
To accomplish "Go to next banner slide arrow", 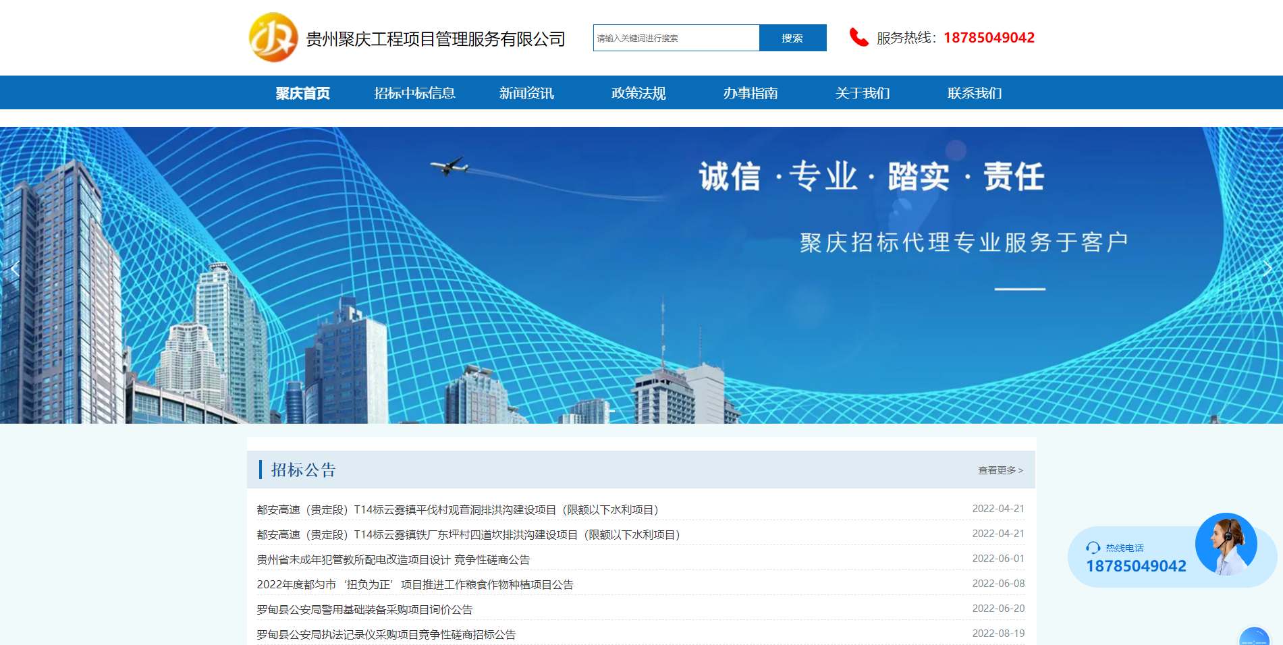I will 1267,269.
